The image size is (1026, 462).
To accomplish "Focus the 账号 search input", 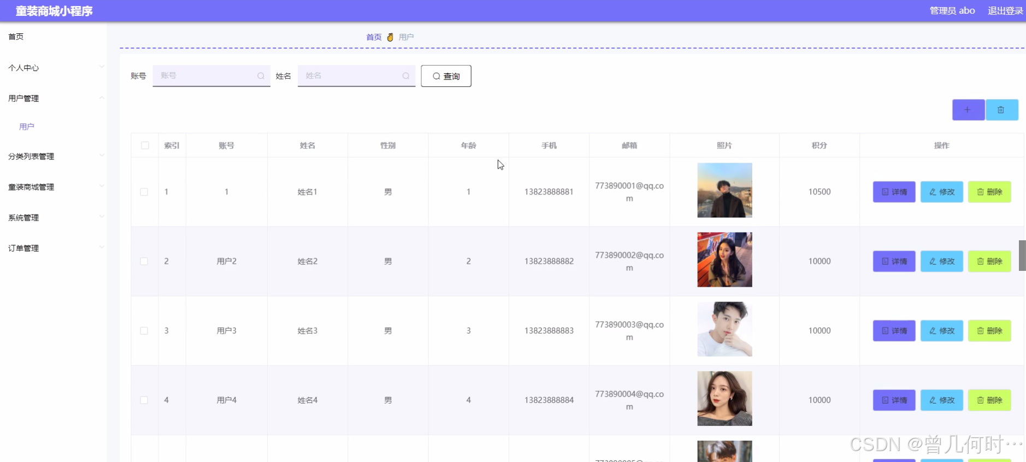I will pyautogui.click(x=211, y=76).
